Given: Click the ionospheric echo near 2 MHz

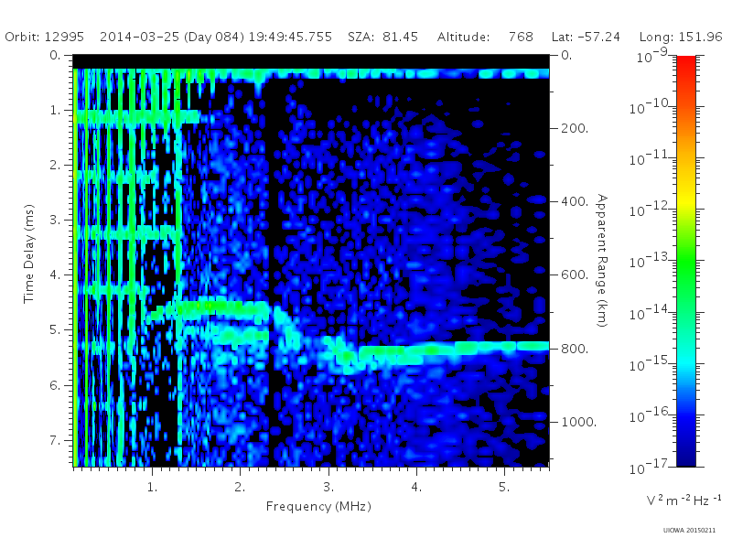Looking at the screenshot, I should 224,307.
